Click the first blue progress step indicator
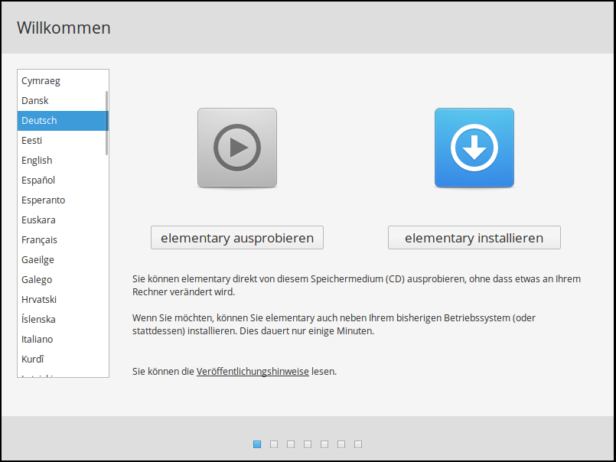The width and height of the screenshot is (616, 462). pos(257,444)
